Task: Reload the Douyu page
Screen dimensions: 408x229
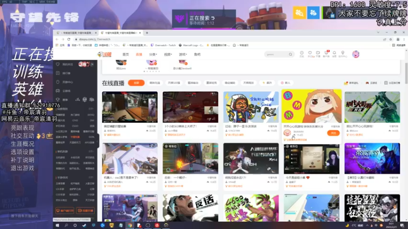Action: point(69,39)
